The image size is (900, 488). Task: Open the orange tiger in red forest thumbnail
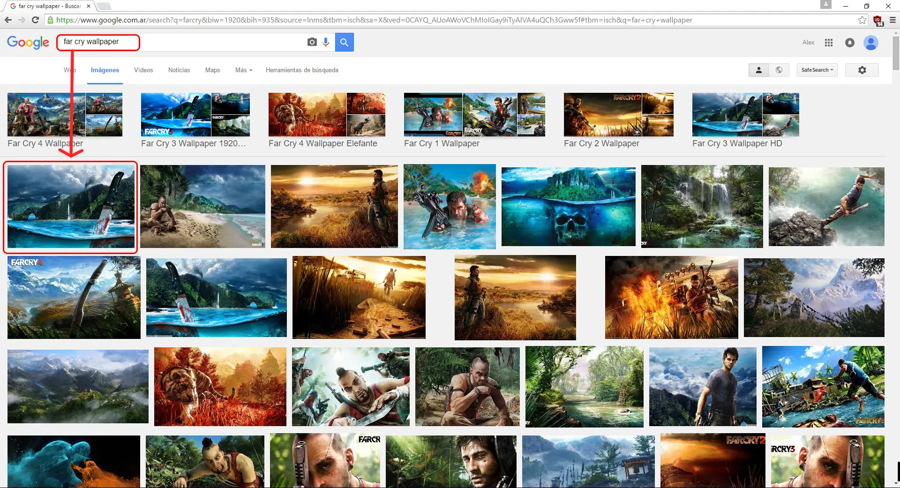click(220, 387)
